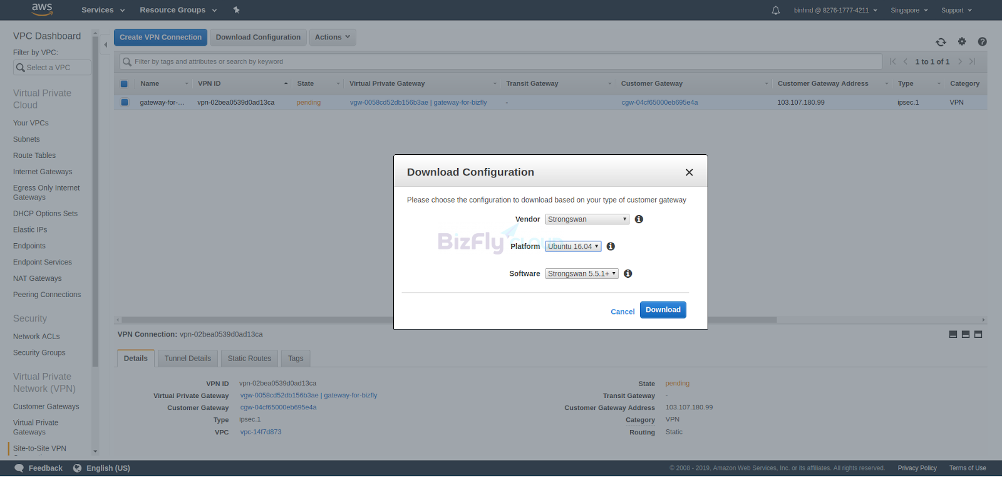Open Customer Gateways in sidebar
The image size is (1002, 477).
[46, 406]
